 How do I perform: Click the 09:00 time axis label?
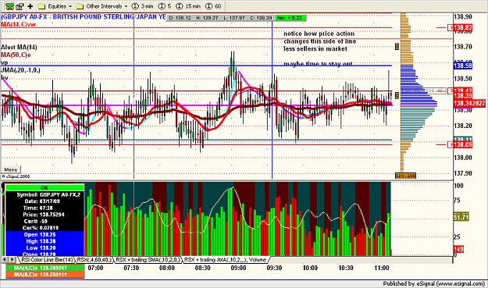coord(238,268)
